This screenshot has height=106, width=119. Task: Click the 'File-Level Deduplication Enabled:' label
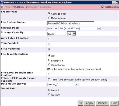tap(17, 74)
